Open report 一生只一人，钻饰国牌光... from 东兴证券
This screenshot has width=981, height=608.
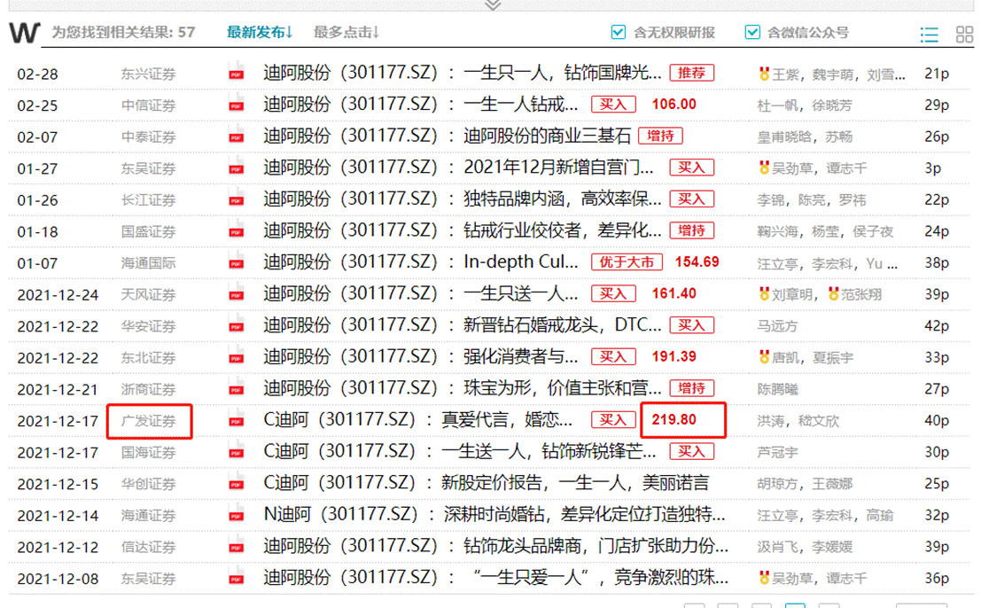tap(563, 74)
